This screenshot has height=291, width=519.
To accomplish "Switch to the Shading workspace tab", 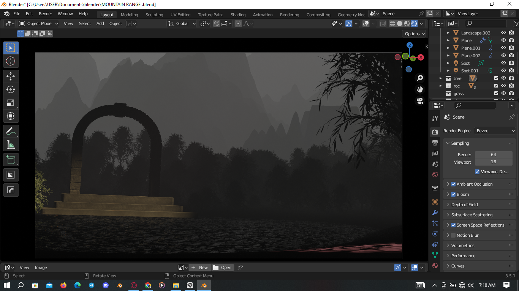I will [238, 15].
